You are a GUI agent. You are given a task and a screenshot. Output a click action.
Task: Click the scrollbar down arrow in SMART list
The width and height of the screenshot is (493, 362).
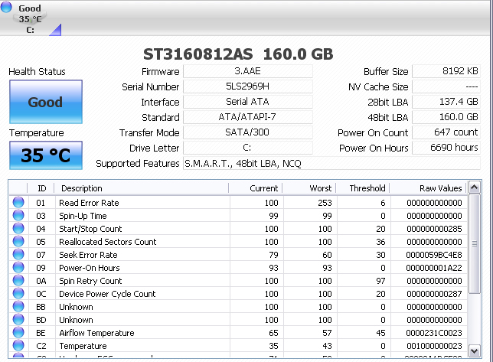(475, 351)
